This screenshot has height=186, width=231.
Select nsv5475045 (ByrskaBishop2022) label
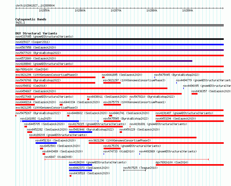(x=177, y=75)
